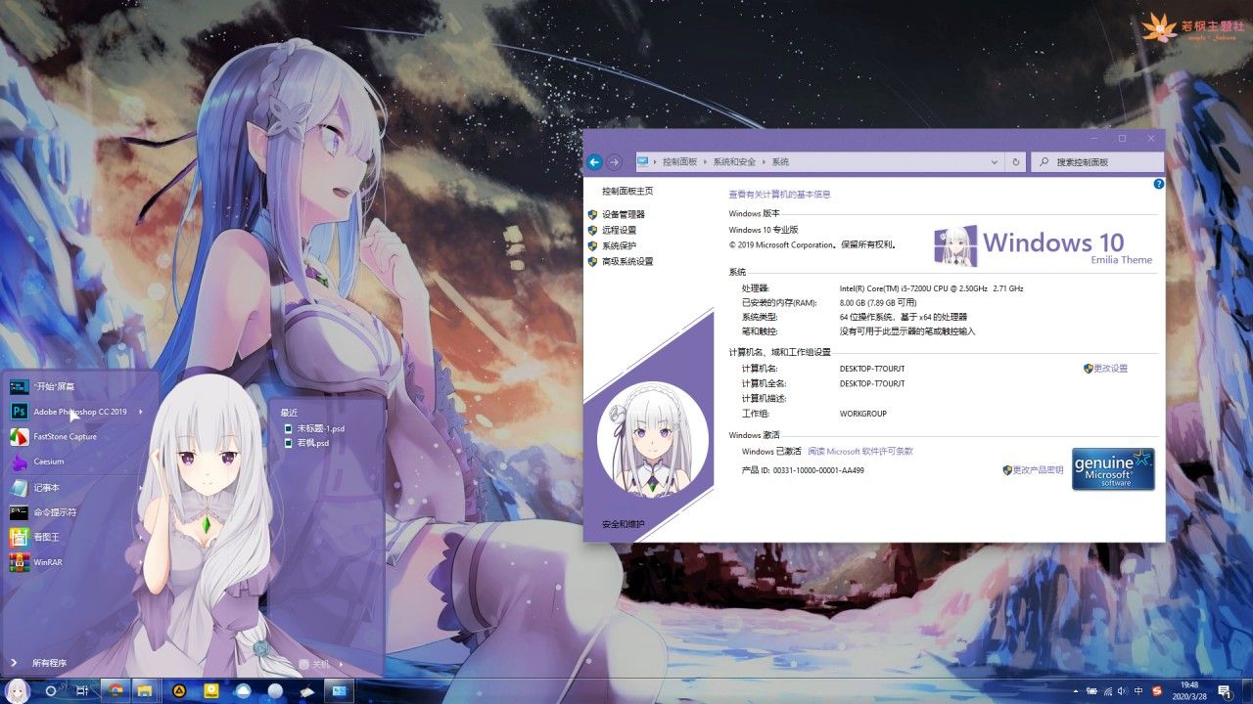Open the help question mark icon

(1158, 184)
